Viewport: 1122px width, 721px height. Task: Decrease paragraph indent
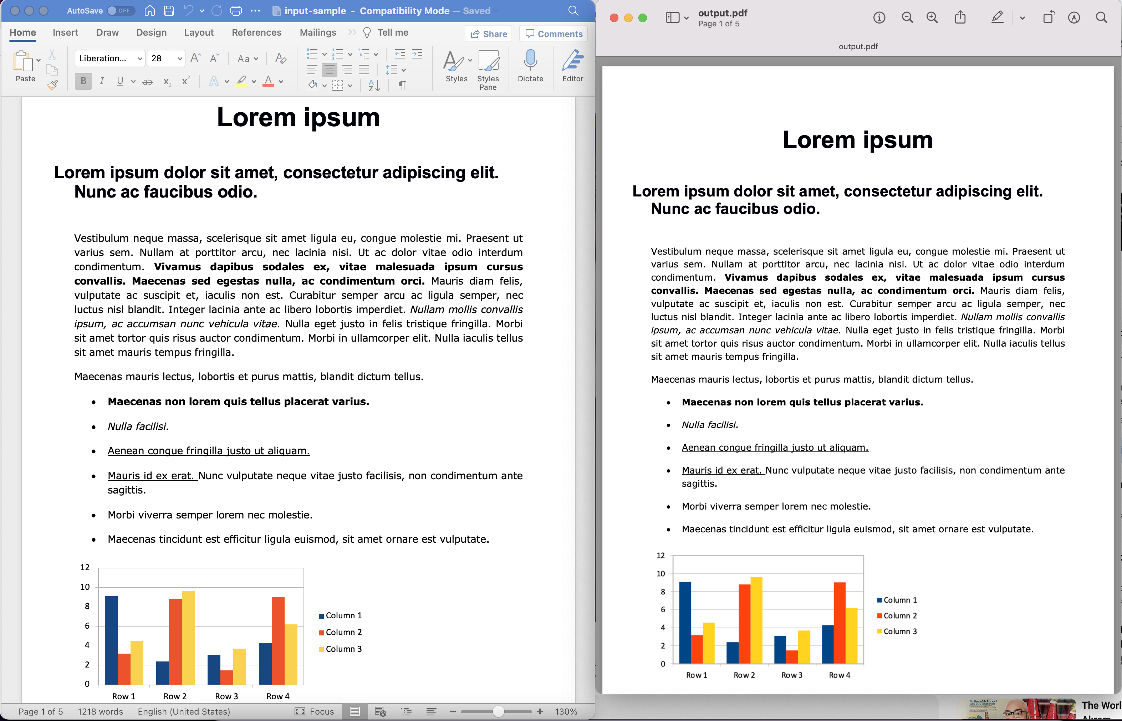pyautogui.click(x=400, y=53)
